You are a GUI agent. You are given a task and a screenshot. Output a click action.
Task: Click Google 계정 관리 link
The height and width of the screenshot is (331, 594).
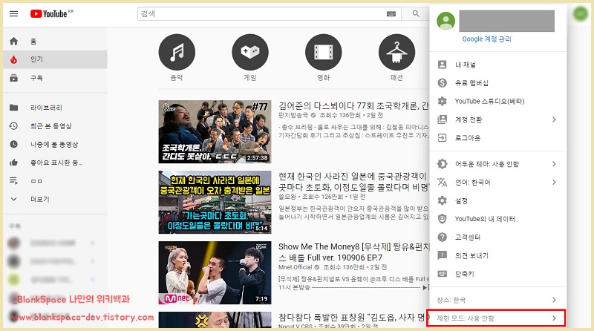point(486,39)
